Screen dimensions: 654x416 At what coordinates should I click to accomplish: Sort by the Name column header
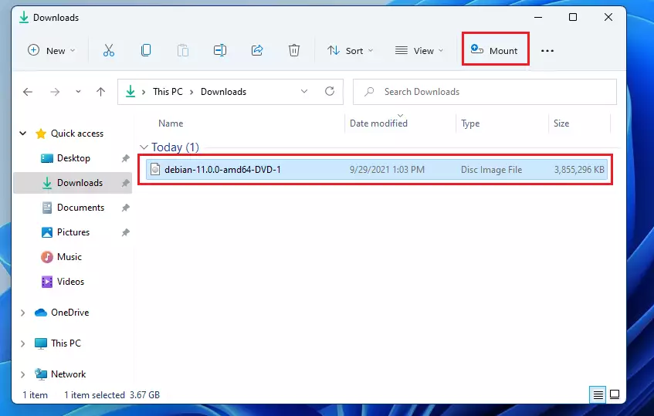(x=171, y=123)
